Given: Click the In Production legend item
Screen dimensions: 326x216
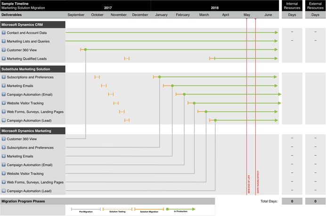Looking at the screenshot, I should click(x=181, y=210).
